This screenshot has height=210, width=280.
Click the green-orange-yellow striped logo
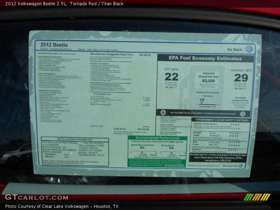(x=257, y=197)
